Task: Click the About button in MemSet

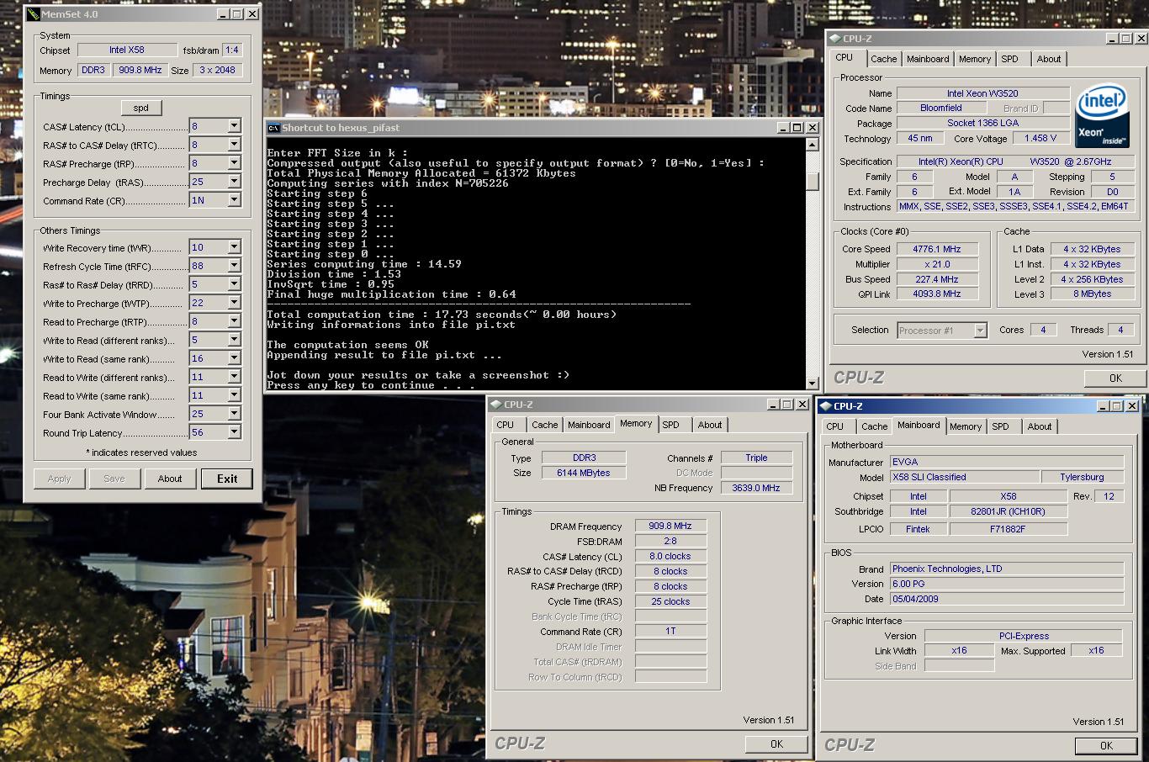Action: (x=170, y=479)
